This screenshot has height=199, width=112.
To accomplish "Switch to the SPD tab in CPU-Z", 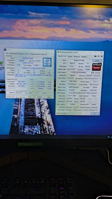I will point(27,54).
